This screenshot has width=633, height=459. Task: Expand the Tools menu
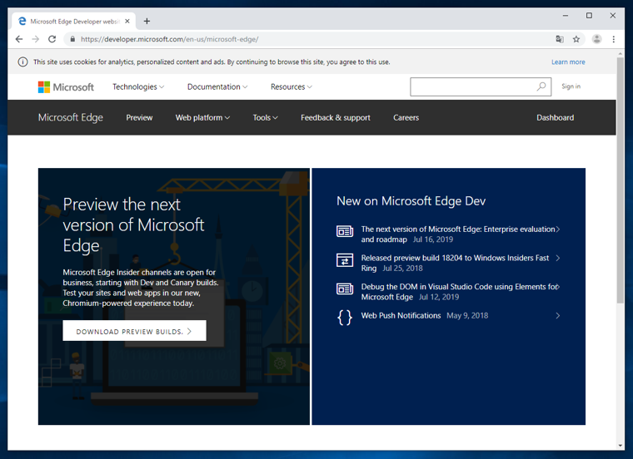click(x=265, y=118)
